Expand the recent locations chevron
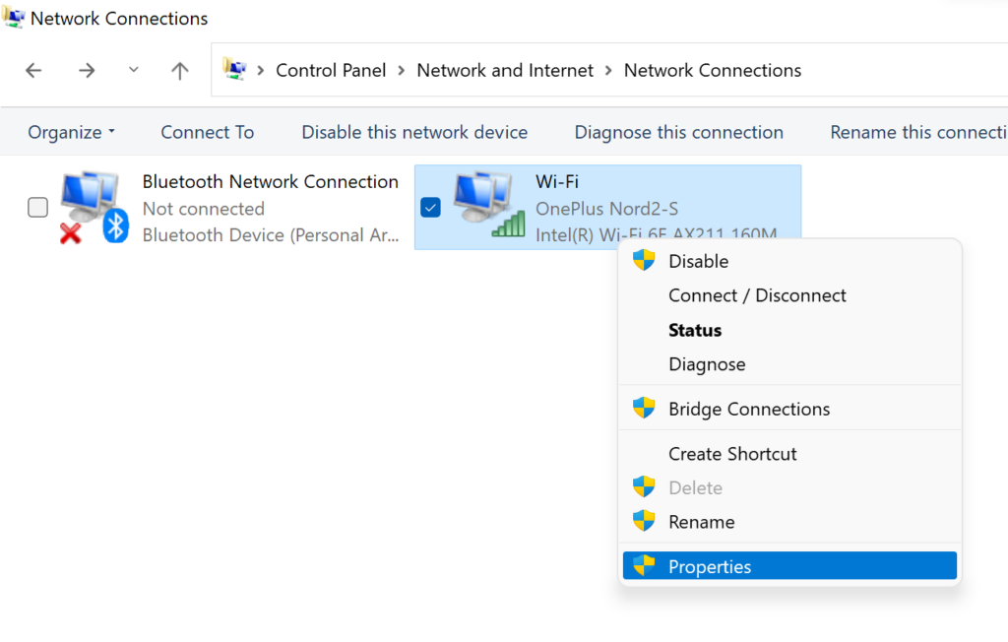 134,71
